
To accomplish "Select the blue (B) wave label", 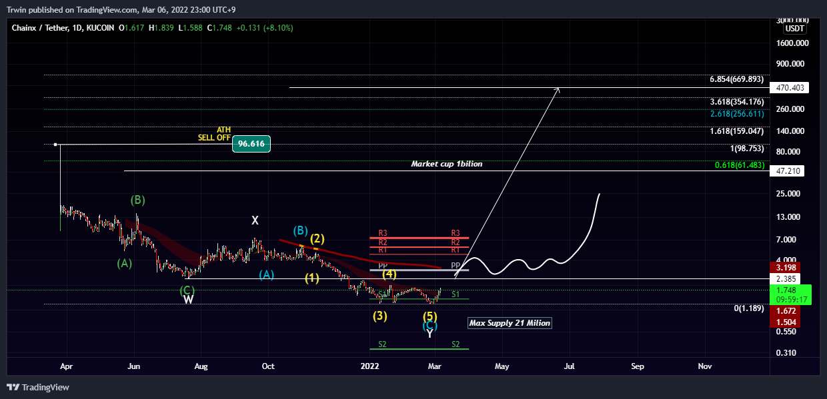I will pos(300,230).
